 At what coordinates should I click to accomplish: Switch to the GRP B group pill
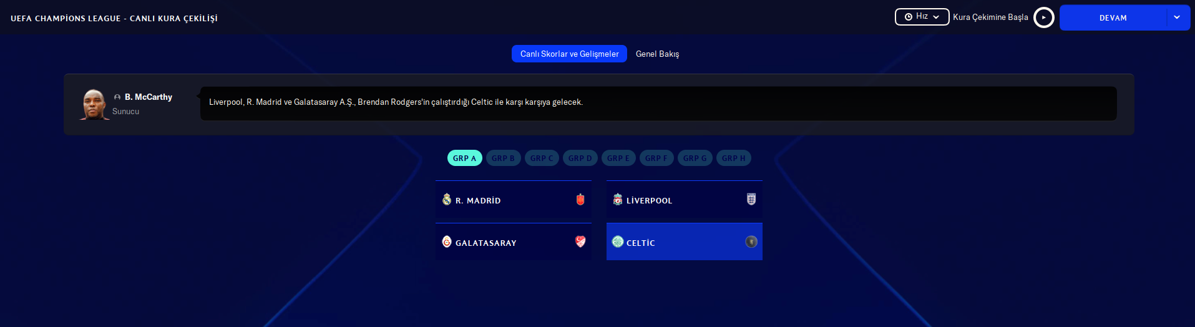[503, 159]
